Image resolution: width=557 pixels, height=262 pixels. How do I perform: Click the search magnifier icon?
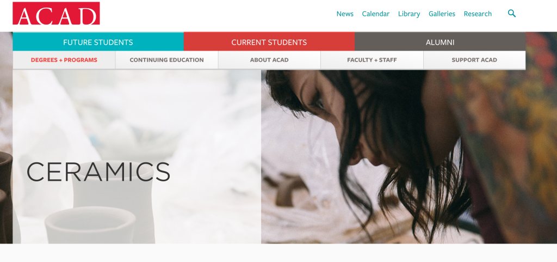pyautogui.click(x=511, y=14)
